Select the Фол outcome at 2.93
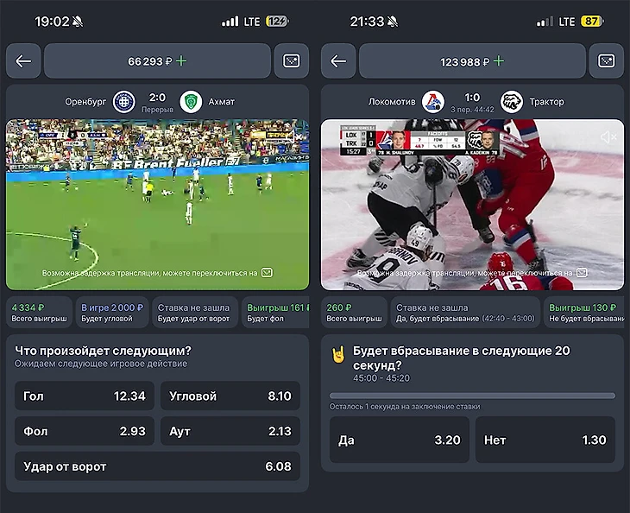Image resolution: width=630 pixels, height=513 pixels. coord(85,431)
